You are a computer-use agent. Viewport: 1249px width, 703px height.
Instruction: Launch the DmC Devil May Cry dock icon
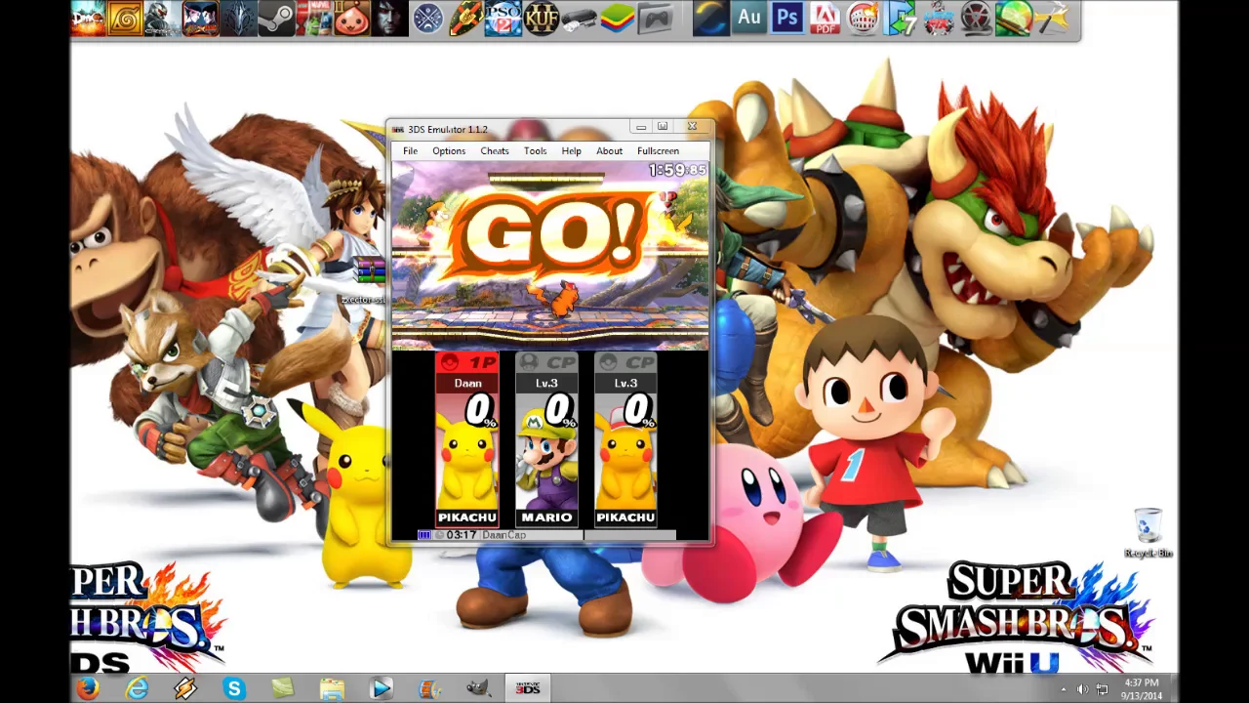pyautogui.click(x=88, y=19)
